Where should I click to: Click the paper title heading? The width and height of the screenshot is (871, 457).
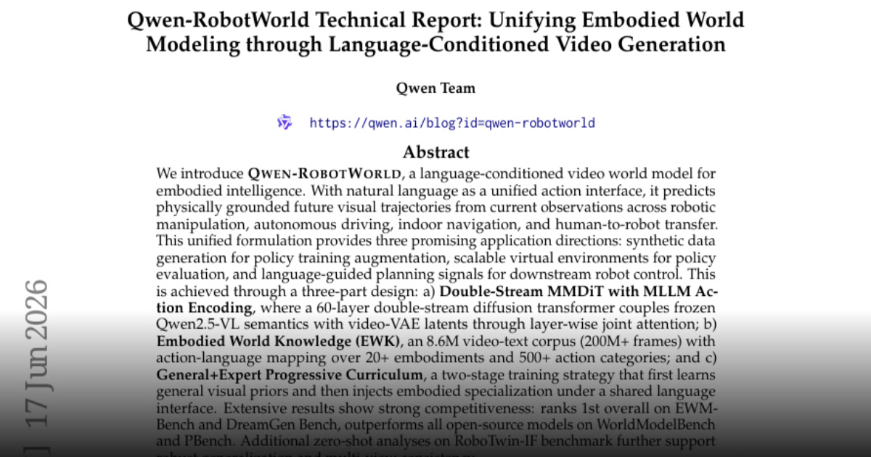(x=435, y=32)
